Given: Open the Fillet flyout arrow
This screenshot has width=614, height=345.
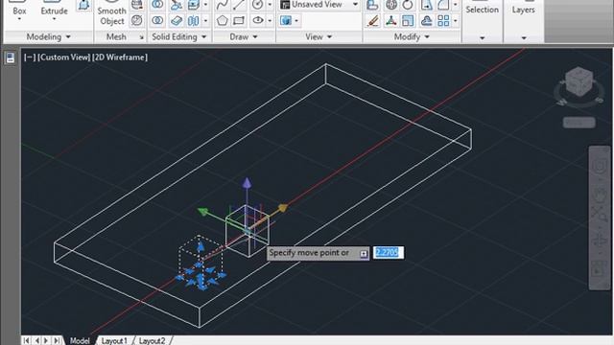Looking at the screenshot, I should point(455,5).
